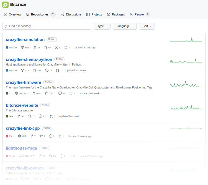Click 'Updated 2 weeks ago' on crazyflie-link-cpp
This screenshot has width=208, height=185.
click(80, 136)
